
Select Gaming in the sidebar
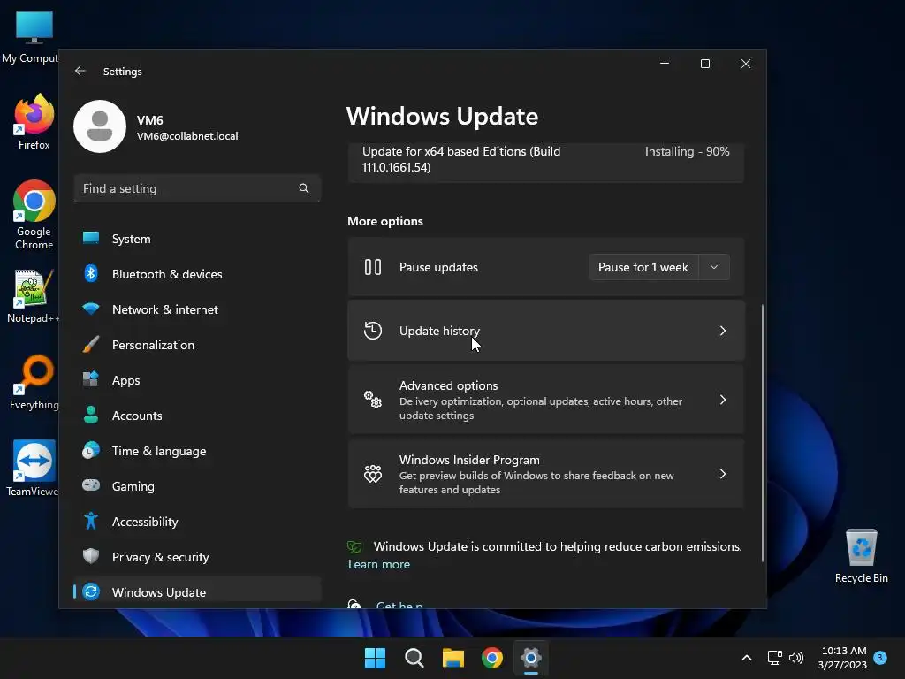(197, 485)
